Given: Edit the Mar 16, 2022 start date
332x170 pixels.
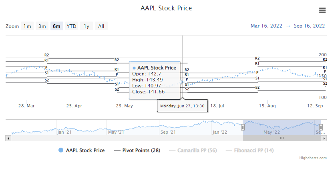Looking at the screenshot, I should coord(266,26).
